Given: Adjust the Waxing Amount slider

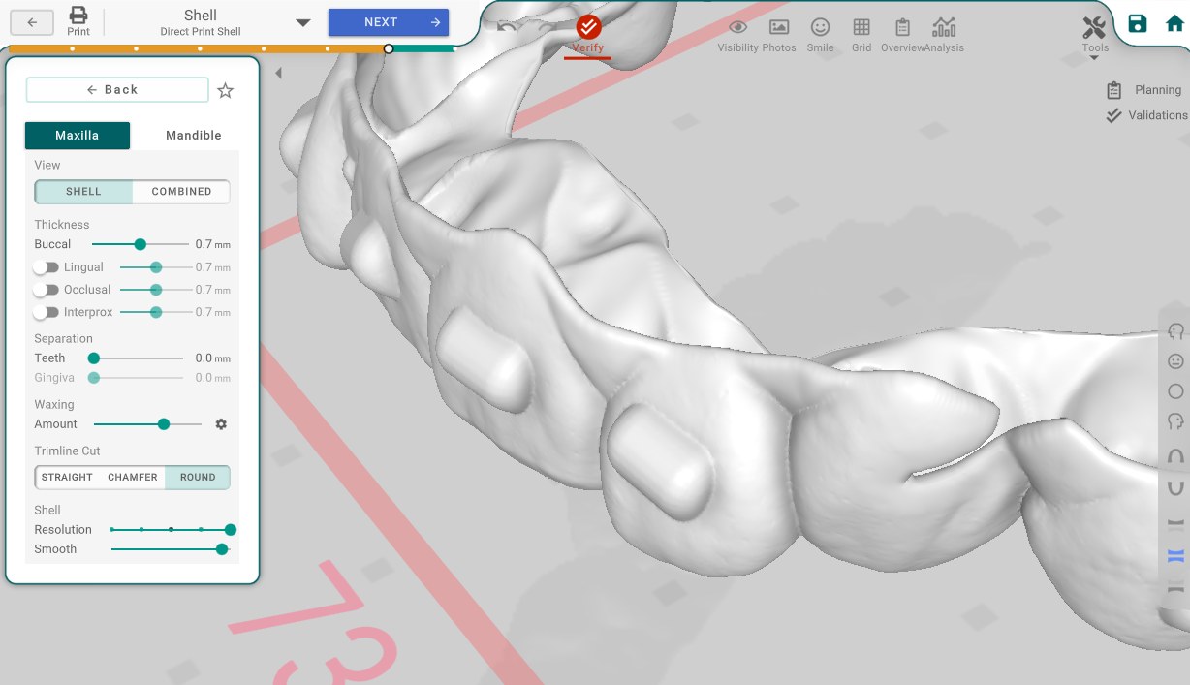Looking at the screenshot, I should tap(147, 424).
